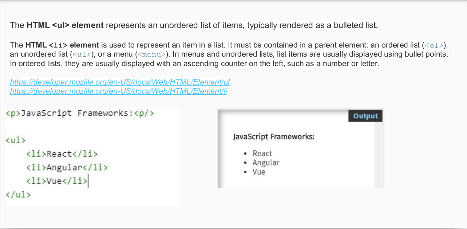Open the MDN Element/ul documentation link

click(x=120, y=82)
